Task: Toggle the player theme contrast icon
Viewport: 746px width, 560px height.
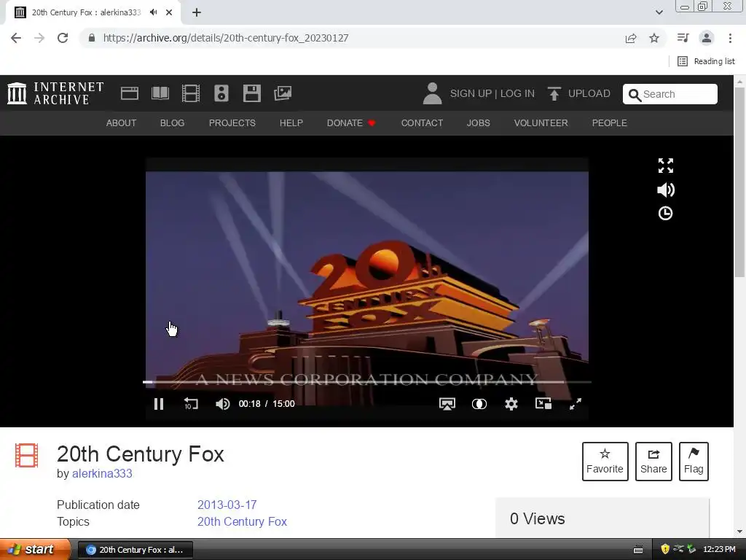Action: tap(479, 404)
